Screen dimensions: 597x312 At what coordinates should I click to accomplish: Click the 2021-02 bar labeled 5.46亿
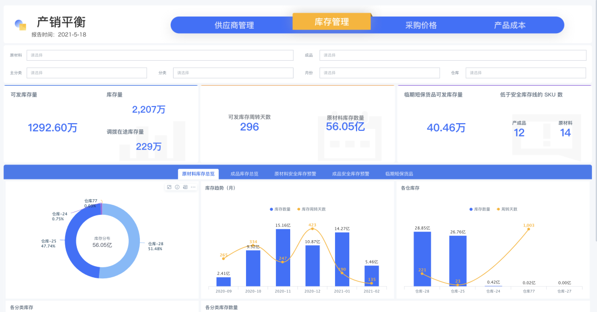tap(371, 276)
